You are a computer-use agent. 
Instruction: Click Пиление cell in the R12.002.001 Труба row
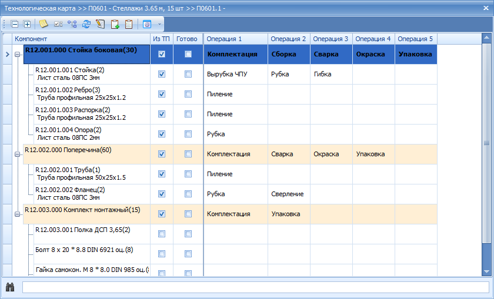[x=236, y=174]
